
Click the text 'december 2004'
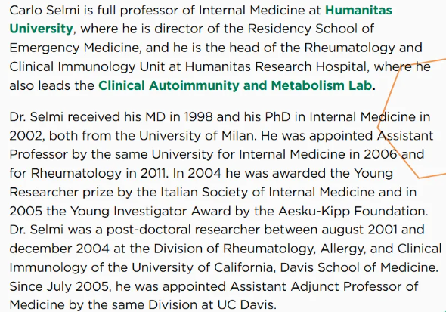(60, 249)
